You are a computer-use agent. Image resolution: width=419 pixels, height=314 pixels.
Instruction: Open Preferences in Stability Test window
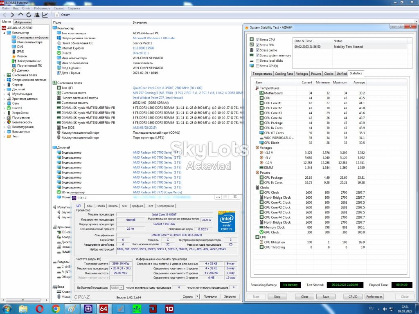[374, 297]
